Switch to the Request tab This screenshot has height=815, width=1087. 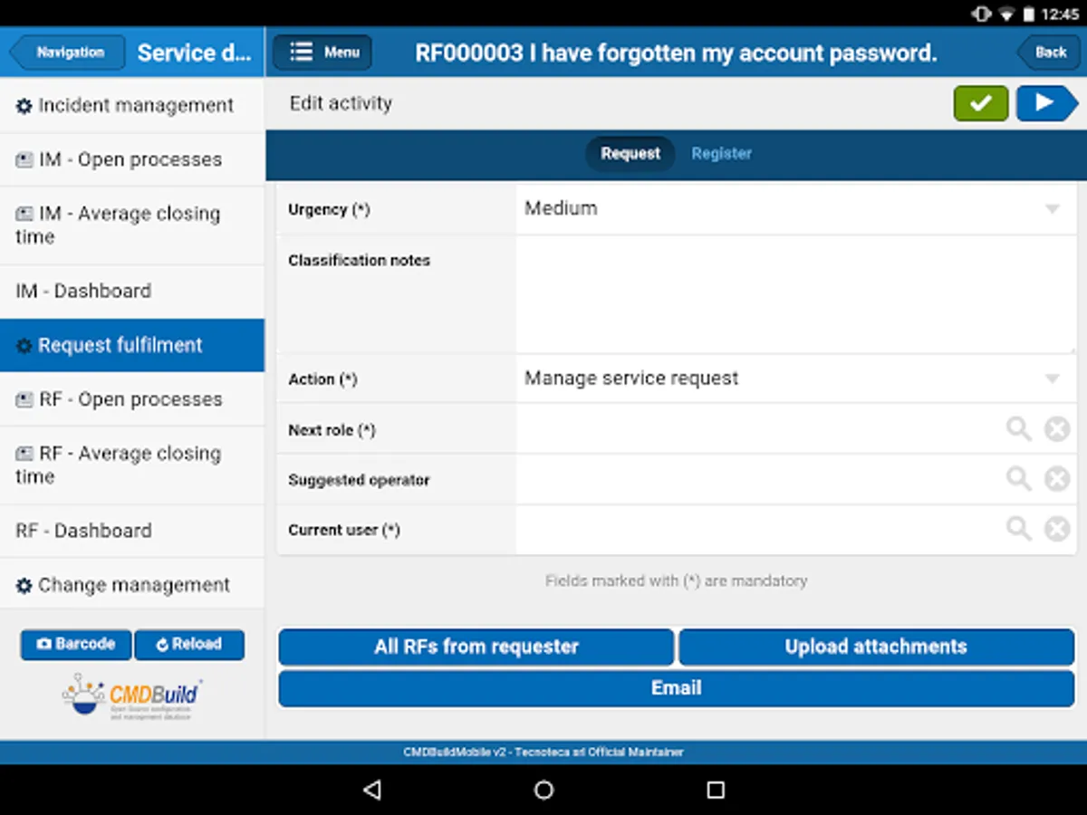click(630, 154)
